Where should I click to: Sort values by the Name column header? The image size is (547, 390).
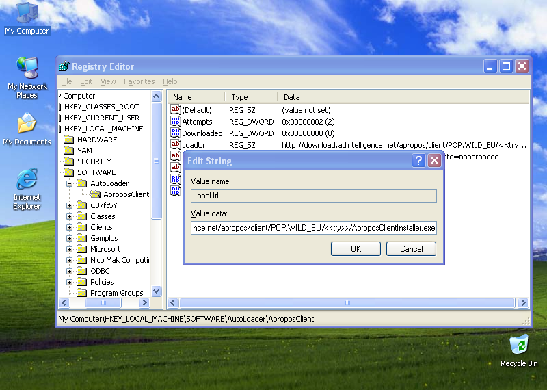196,97
